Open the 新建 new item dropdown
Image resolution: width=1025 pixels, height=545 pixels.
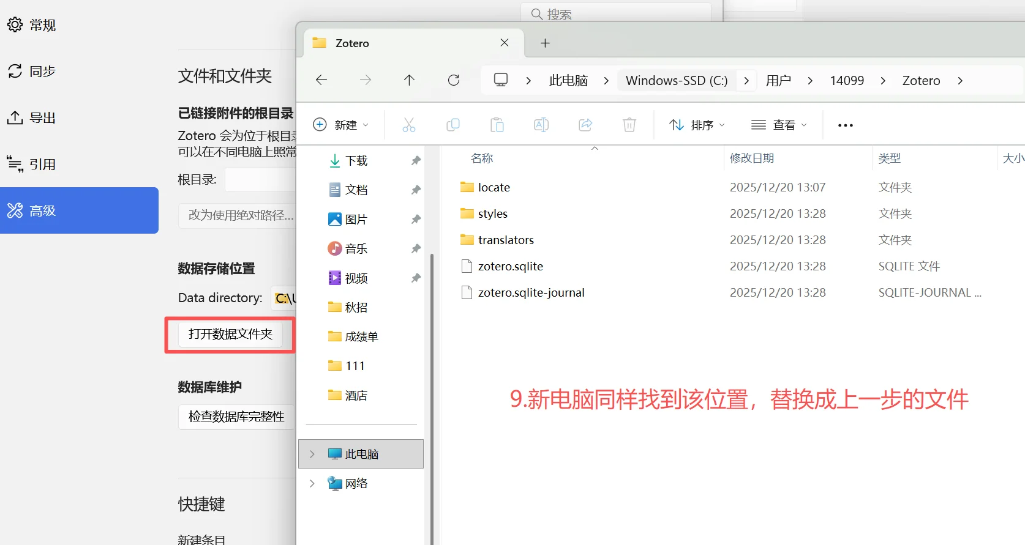341,125
